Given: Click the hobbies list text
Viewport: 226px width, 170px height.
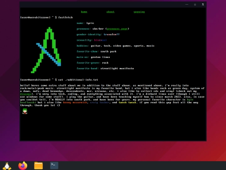Looking at the screenshot, I should coord(123,46).
